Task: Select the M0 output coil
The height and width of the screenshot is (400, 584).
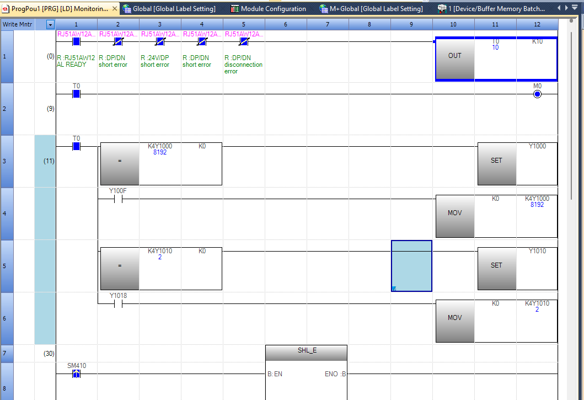Action: point(537,94)
